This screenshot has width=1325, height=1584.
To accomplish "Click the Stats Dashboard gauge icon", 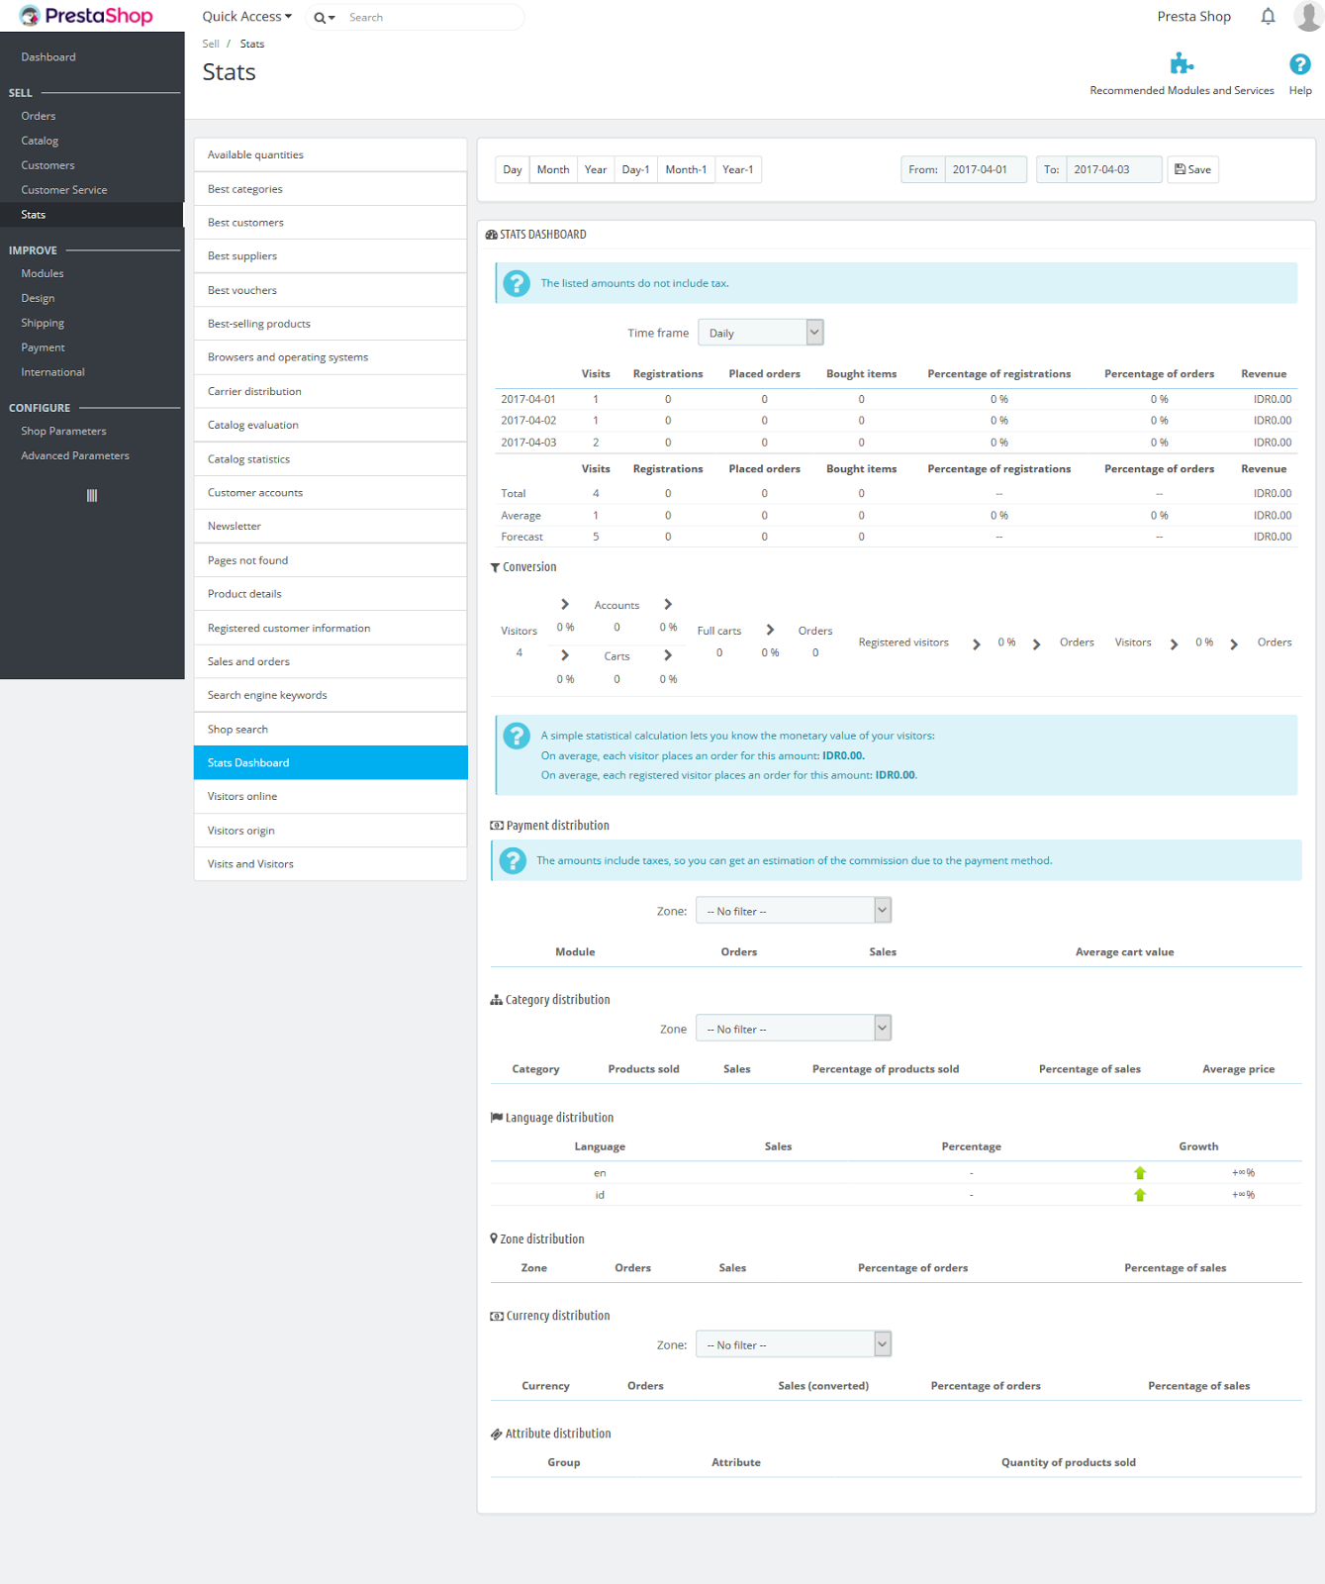I will (491, 235).
